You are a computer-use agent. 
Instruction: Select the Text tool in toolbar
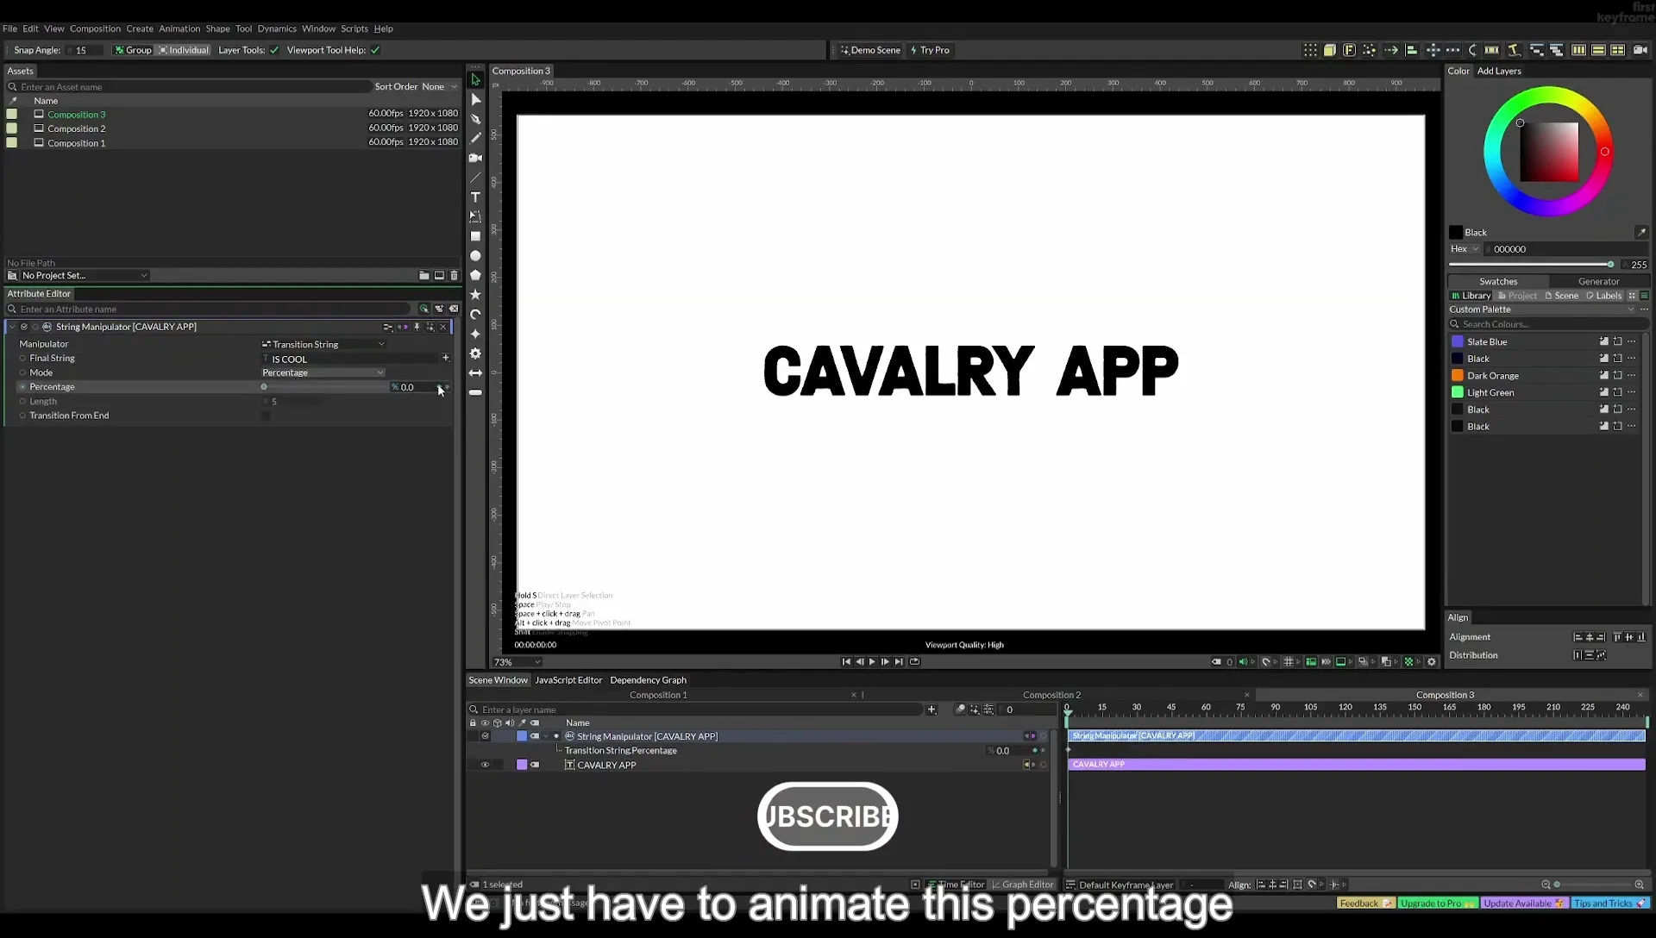click(x=475, y=197)
